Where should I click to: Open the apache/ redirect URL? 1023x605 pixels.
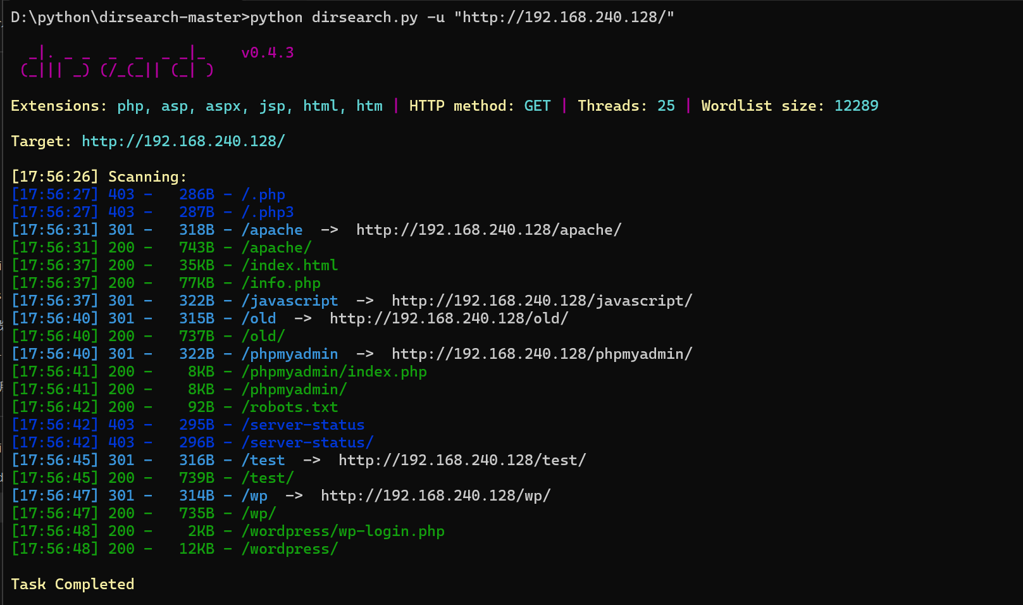488,230
